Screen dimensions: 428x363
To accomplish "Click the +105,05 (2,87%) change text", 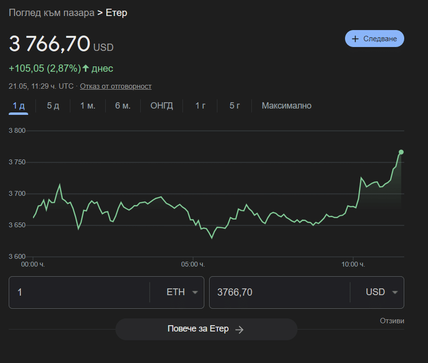I will [45, 68].
